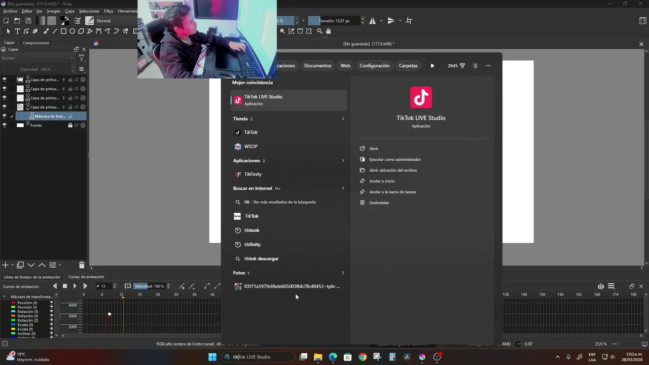The image size is (649, 365).
Task: Select the Rectangle tool
Action: (x=63, y=31)
